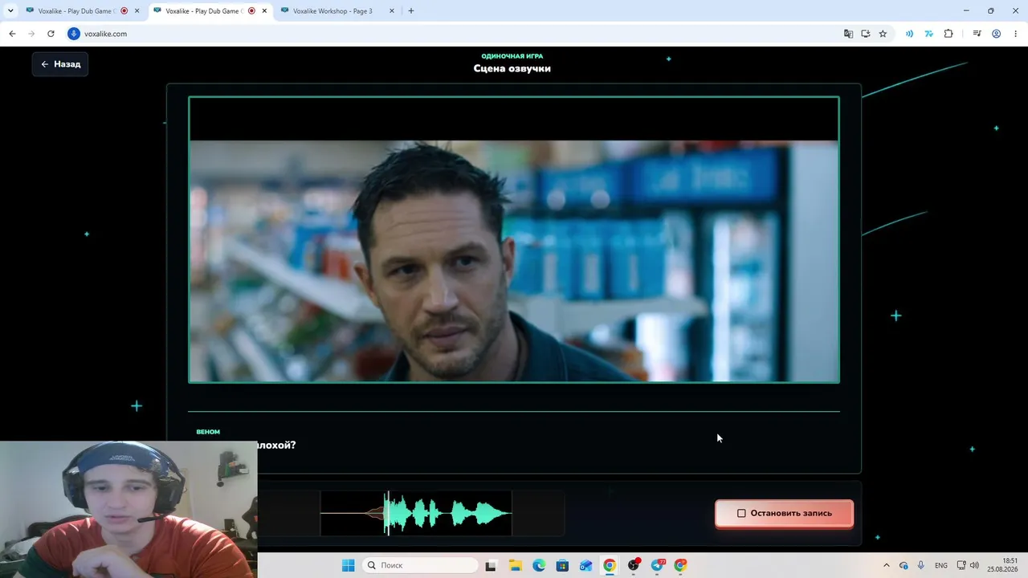Launch Microsoft Edge from the taskbar
Viewport: 1028px width, 578px height.
click(x=539, y=565)
